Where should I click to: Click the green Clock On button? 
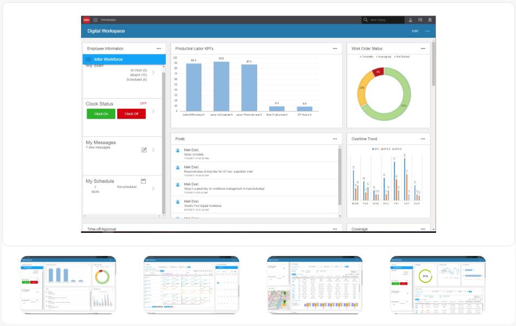[101, 114]
